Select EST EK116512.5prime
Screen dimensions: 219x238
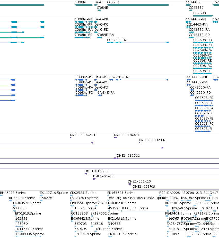(x=29, y=229)
